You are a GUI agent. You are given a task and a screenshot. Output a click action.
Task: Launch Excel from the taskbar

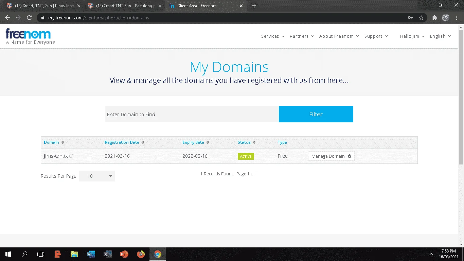pos(107,254)
